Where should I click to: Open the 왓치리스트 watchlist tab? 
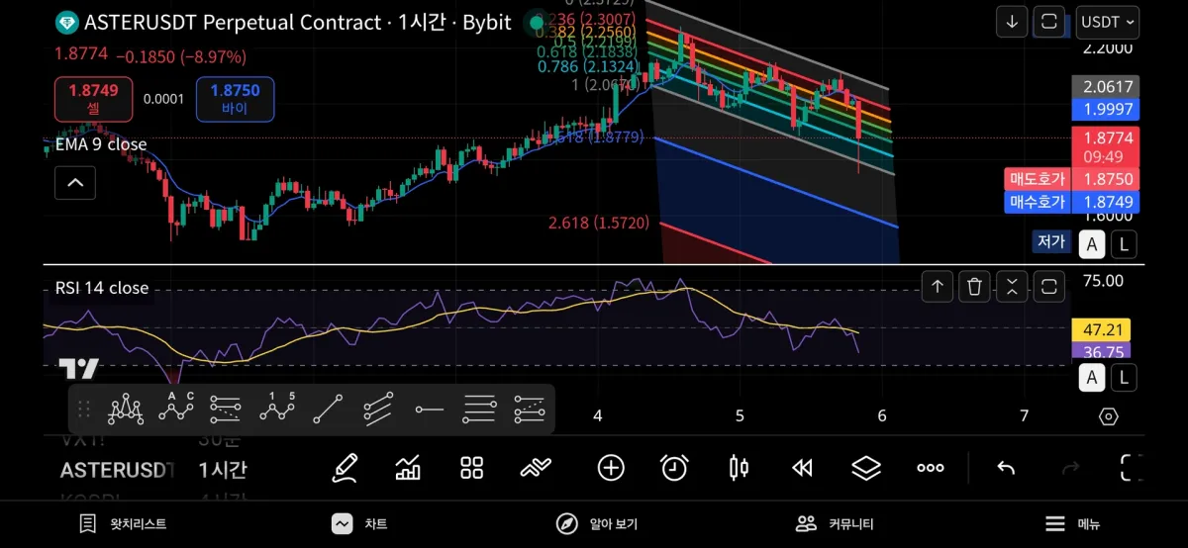click(x=123, y=524)
